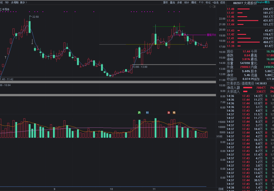
Task: Activate the 画线 drawing tool
Action: coord(194,3)
